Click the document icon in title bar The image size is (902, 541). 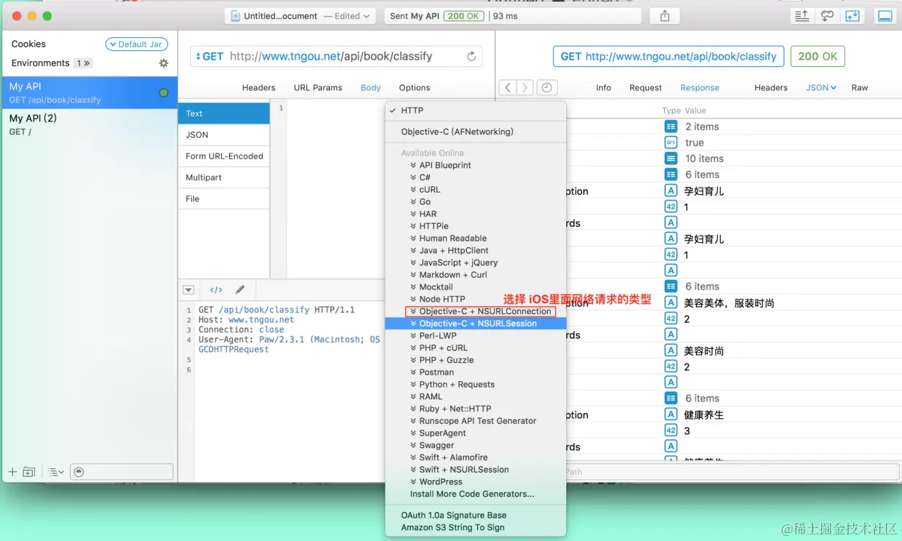point(236,16)
